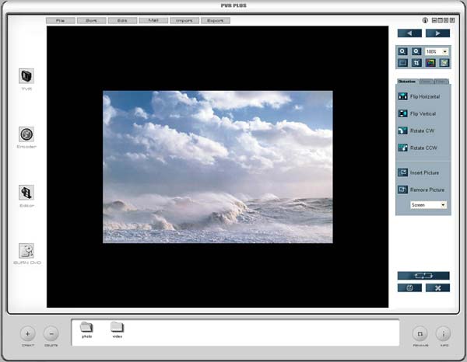Viewport: 467px width, 362px height.
Task: Click the cancel X button
Action: pyautogui.click(x=437, y=287)
